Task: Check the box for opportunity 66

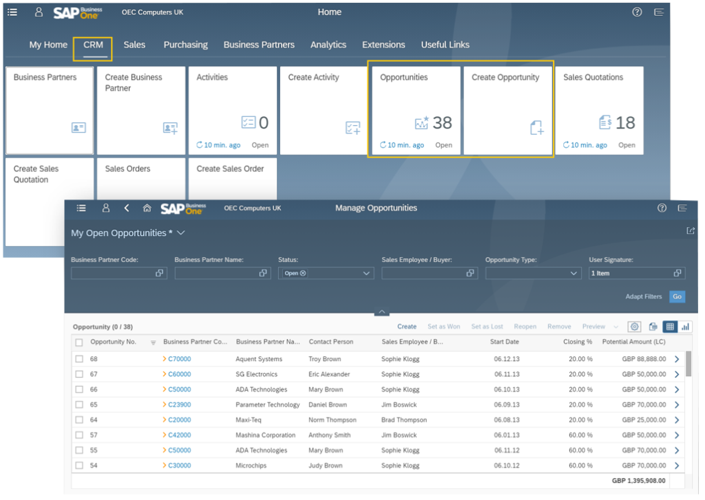Action: coord(79,389)
